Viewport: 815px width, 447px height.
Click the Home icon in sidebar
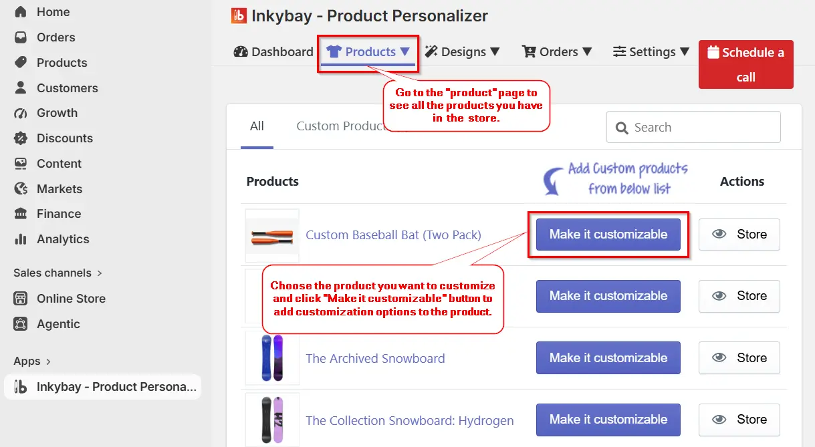coord(21,12)
